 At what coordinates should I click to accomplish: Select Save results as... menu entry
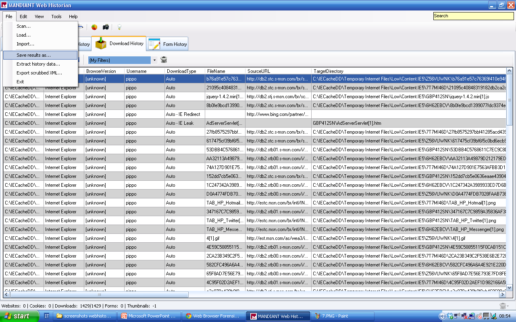point(40,55)
